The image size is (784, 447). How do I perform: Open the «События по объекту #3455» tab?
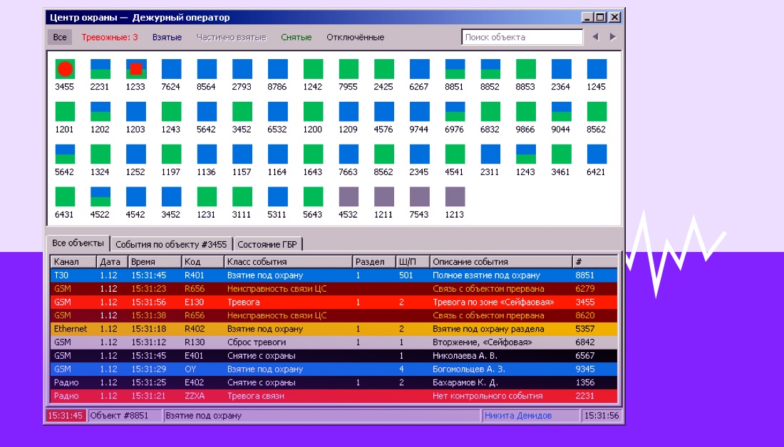coord(171,244)
